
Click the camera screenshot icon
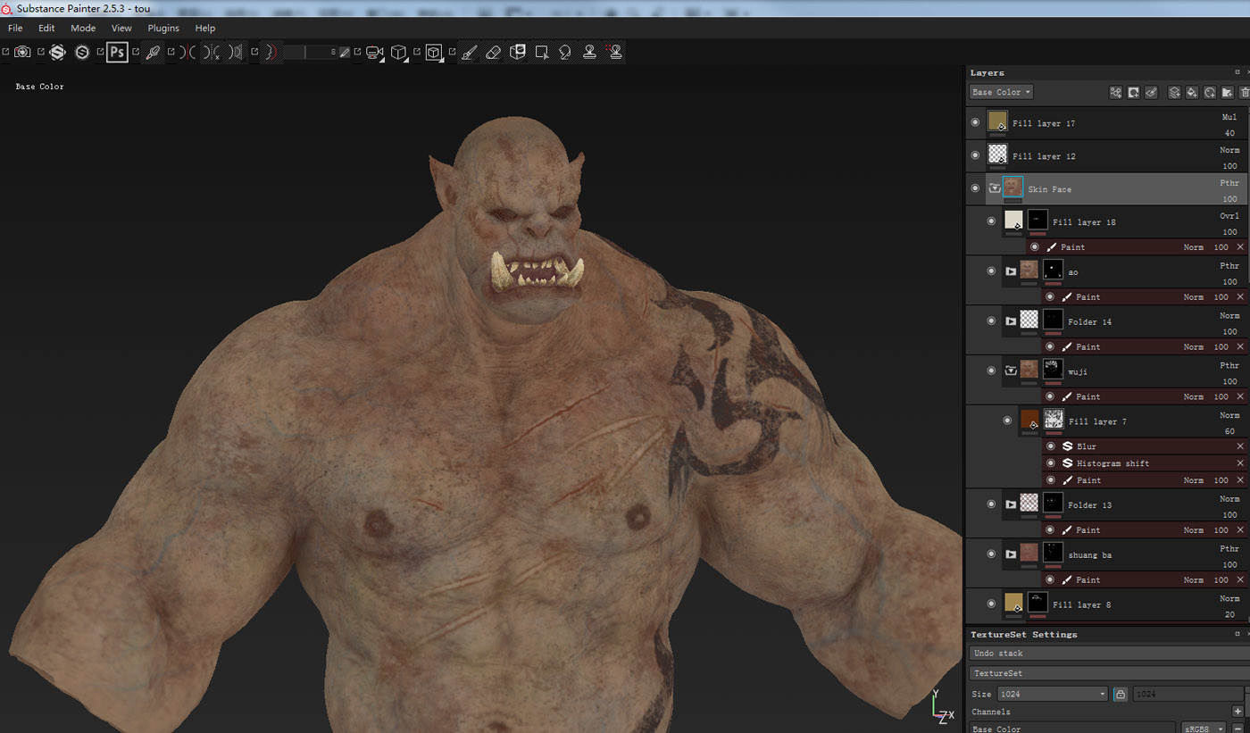pos(22,52)
